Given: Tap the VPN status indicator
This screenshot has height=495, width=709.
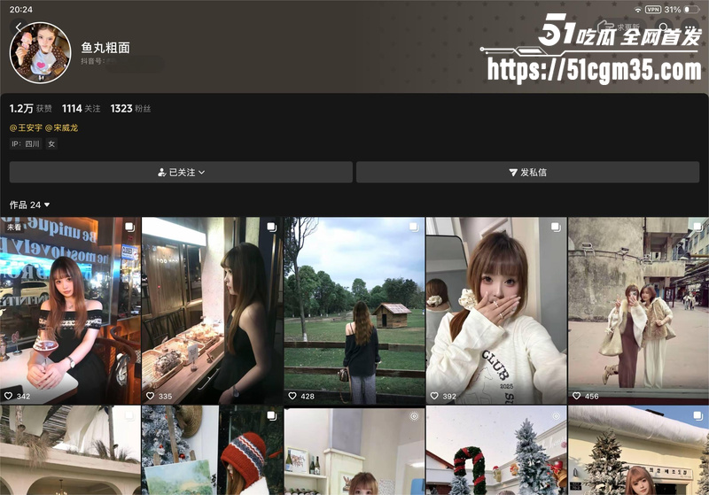Looking at the screenshot, I should tap(653, 10).
